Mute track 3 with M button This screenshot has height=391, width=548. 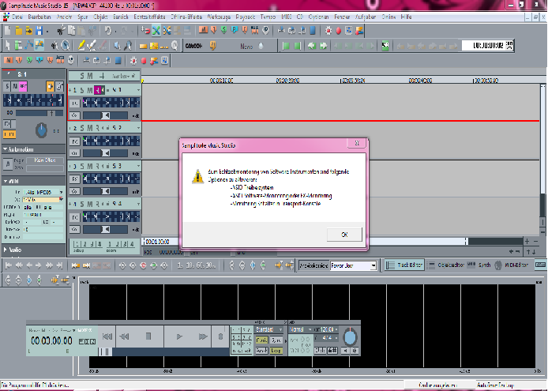90,166
